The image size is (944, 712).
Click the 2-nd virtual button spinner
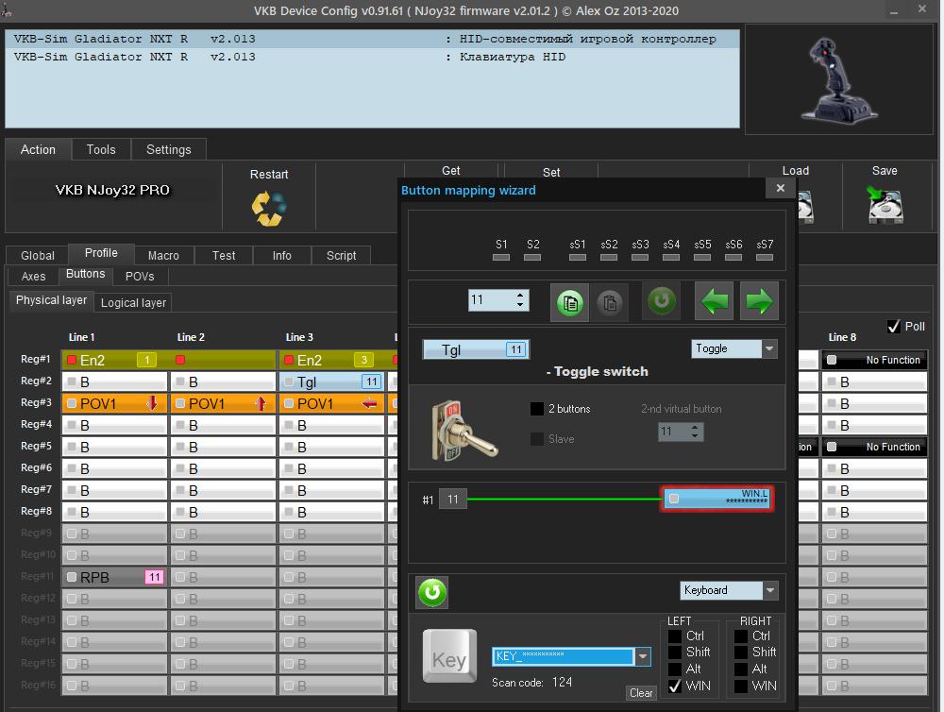pos(681,432)
